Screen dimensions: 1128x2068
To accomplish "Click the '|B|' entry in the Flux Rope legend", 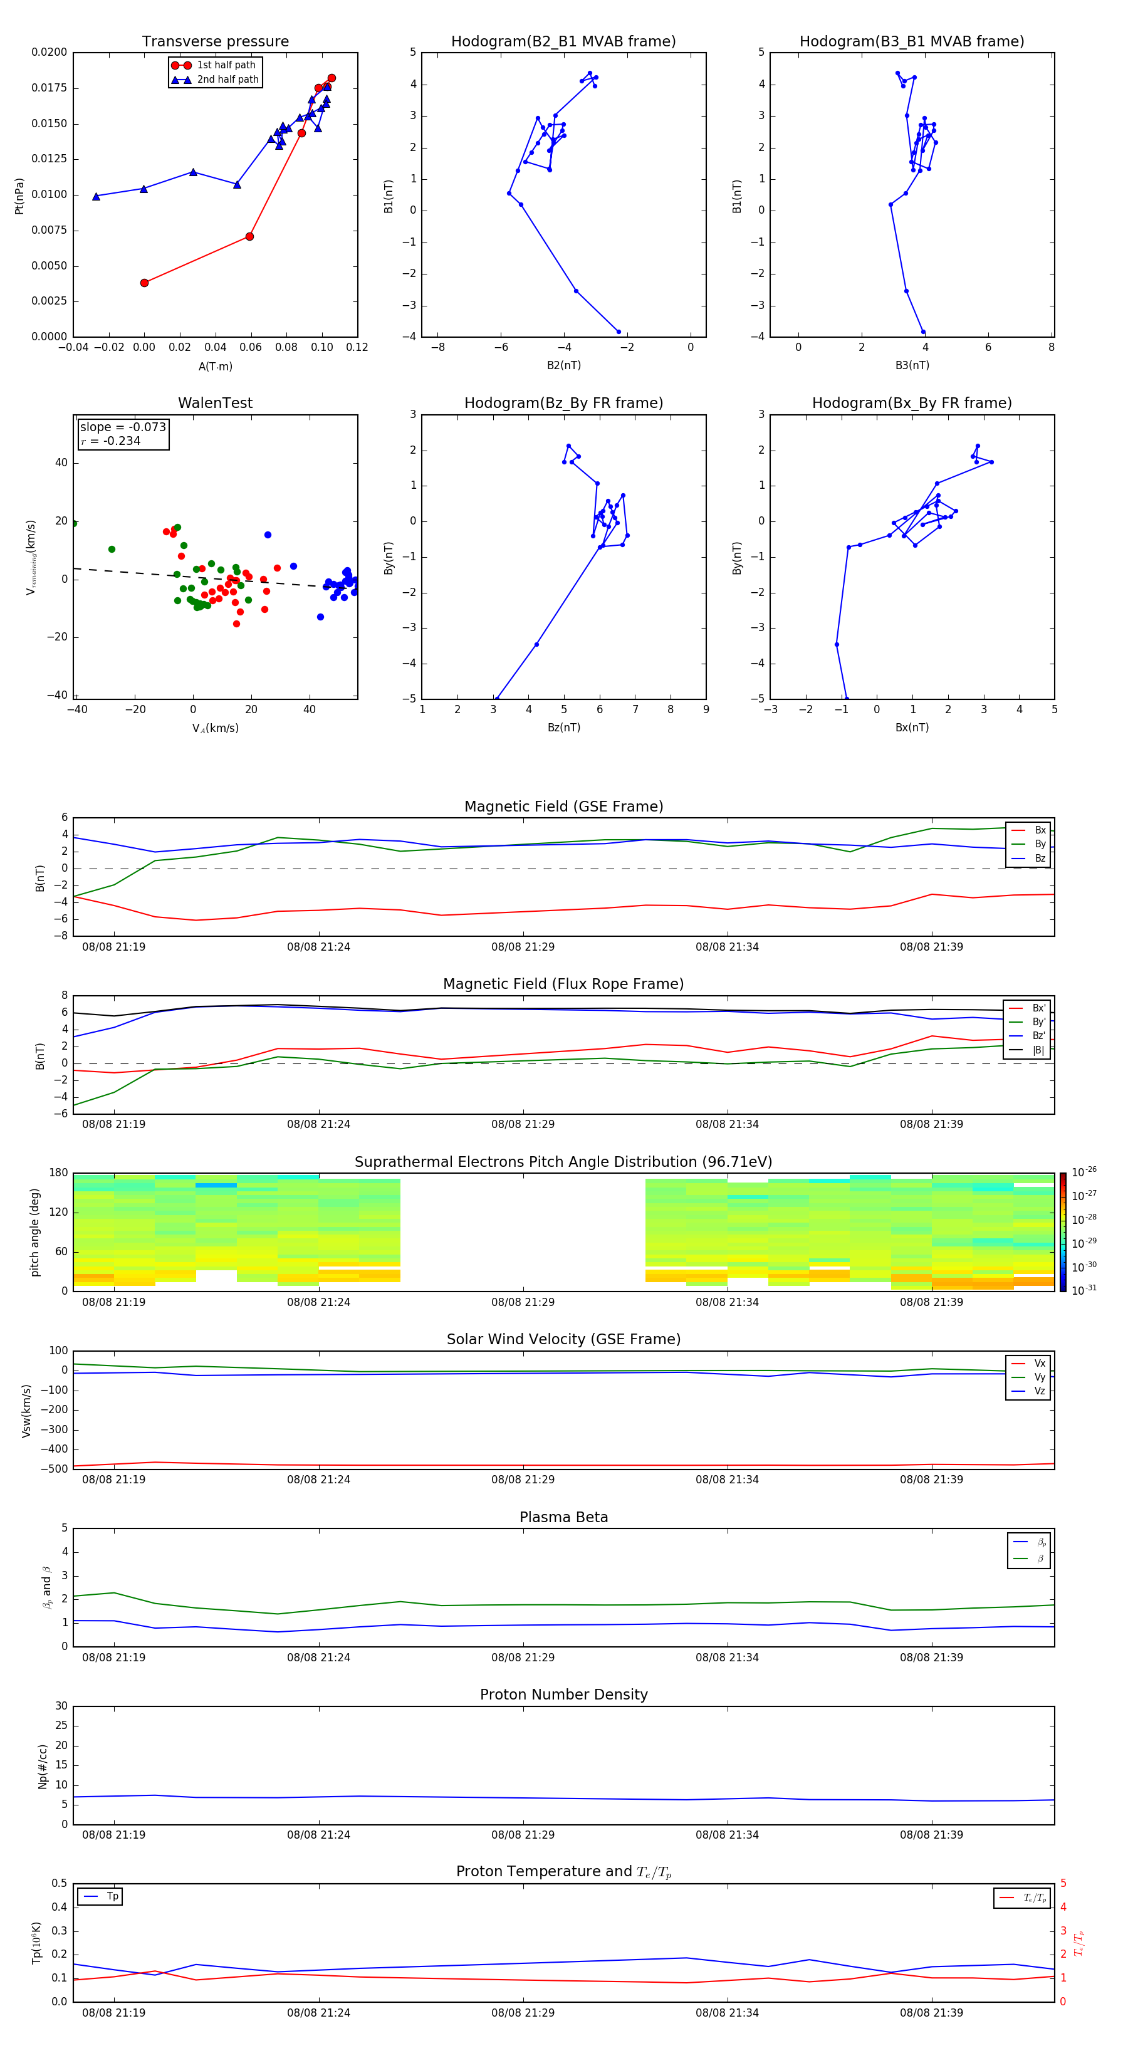I will click(x=1028, y=1050).
